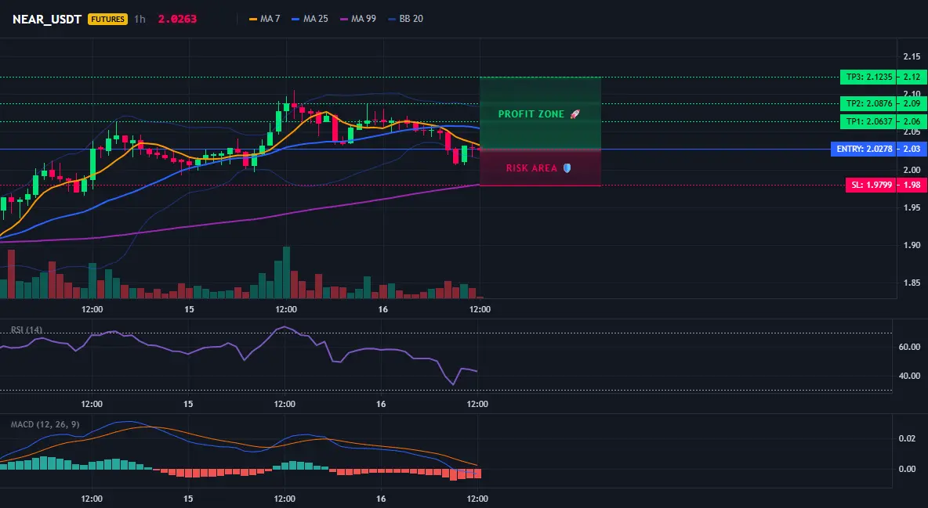Click the last 12:00 label under main chart
928x508 pixels.
pos(480,309)
